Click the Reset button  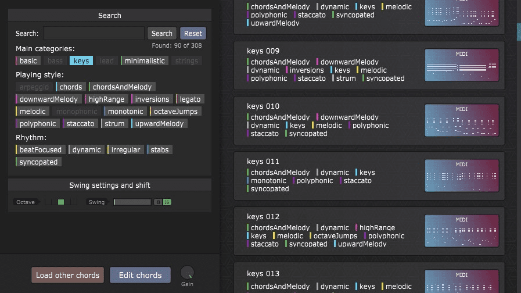click(193, 33)
